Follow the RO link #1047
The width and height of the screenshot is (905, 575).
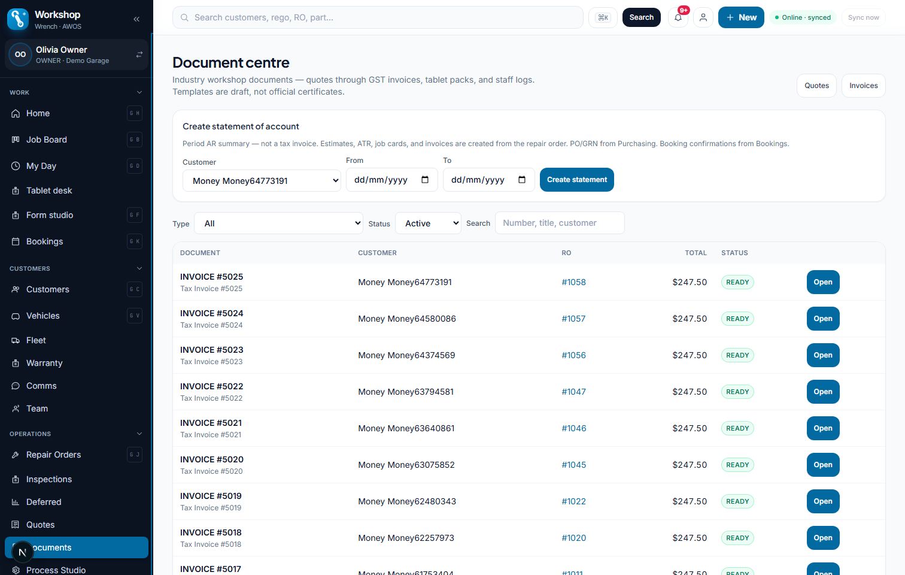(573, 392)
